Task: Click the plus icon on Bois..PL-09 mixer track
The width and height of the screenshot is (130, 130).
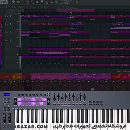Action: [85, 74]
